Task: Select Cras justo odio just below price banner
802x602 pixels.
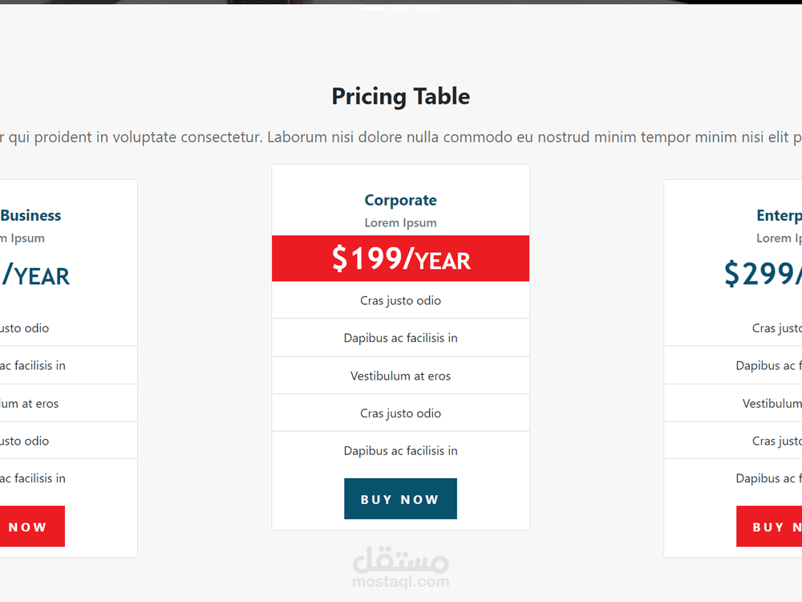Action: tap(400, 300)
